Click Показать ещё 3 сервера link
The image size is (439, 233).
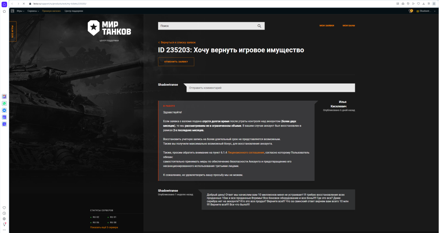point(104,227)
